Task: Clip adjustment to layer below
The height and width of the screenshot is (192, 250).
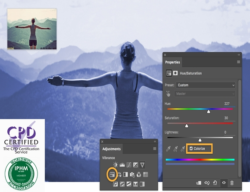Action: (199, 183)
